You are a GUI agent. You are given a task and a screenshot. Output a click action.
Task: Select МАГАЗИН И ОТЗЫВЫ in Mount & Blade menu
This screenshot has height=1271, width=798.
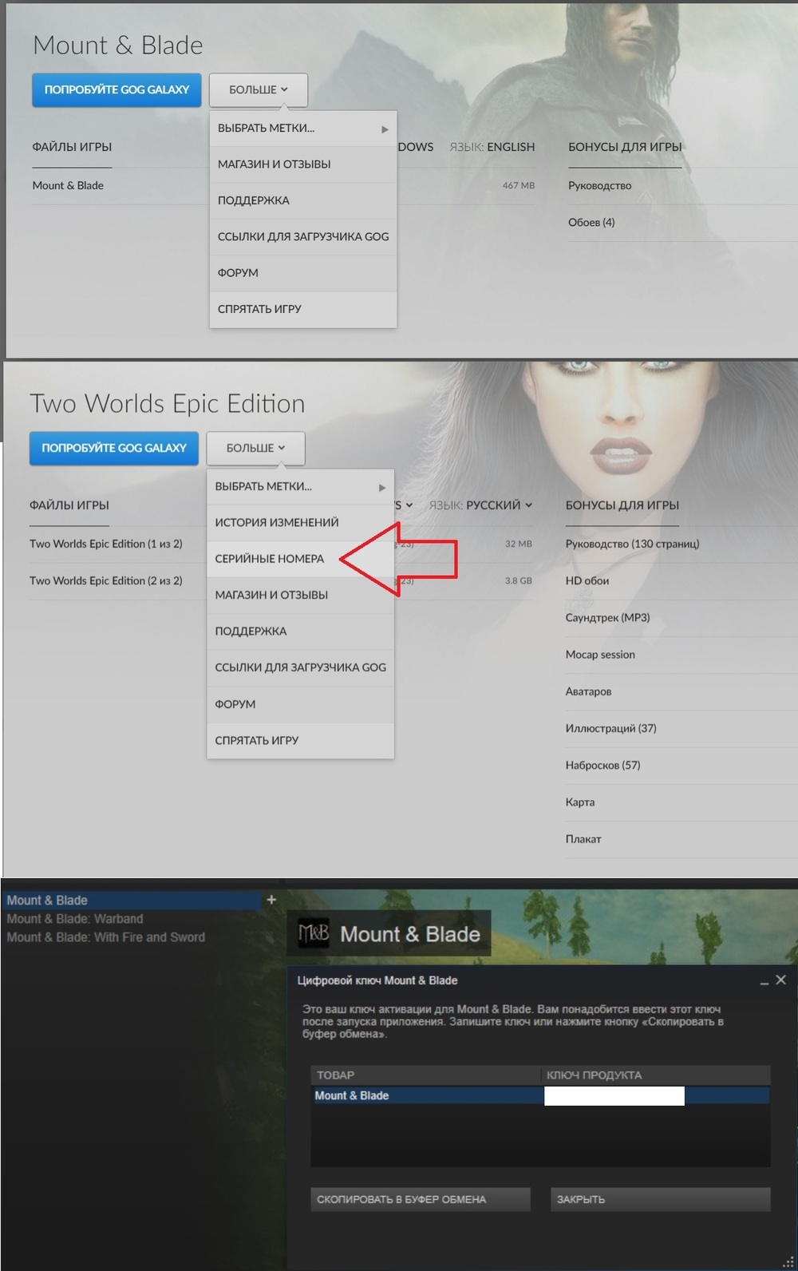click(303, 164)
